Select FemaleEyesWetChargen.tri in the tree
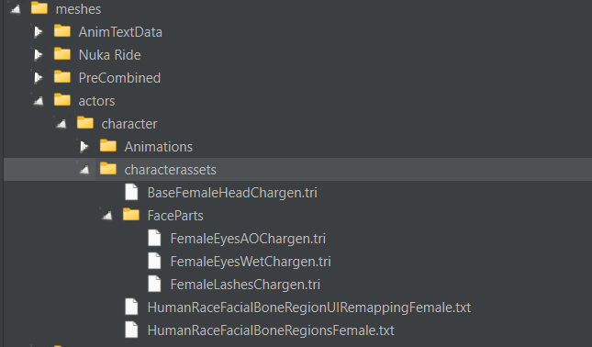Screen dimensions: 592x347 click(251, 262)
